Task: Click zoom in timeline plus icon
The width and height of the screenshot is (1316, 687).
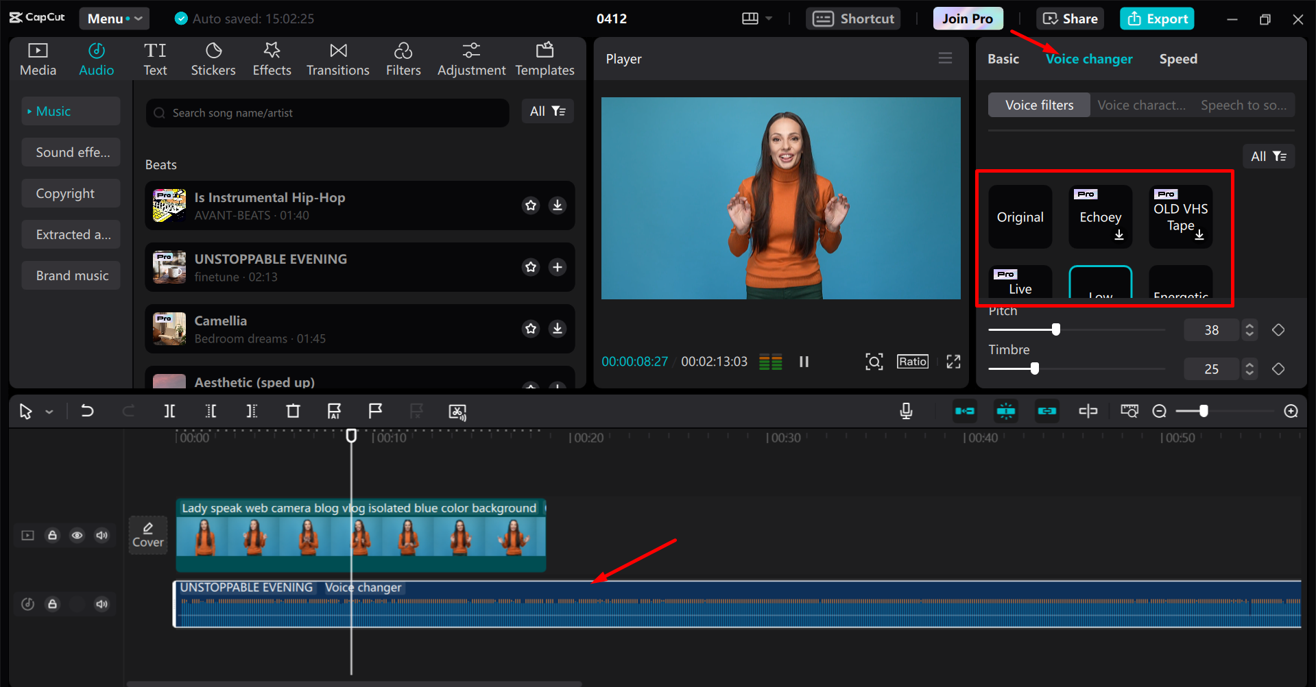Action: coord(1291,411)
